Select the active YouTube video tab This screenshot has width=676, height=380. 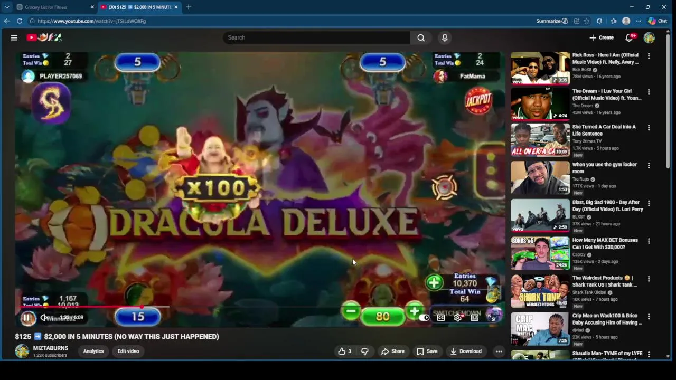pos(140,7)
